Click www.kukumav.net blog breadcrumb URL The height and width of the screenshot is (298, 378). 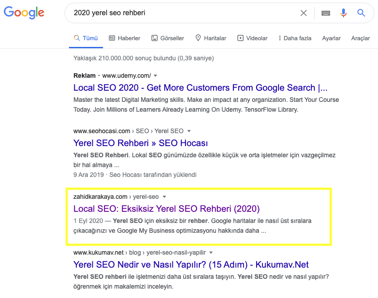click(140, 252)
